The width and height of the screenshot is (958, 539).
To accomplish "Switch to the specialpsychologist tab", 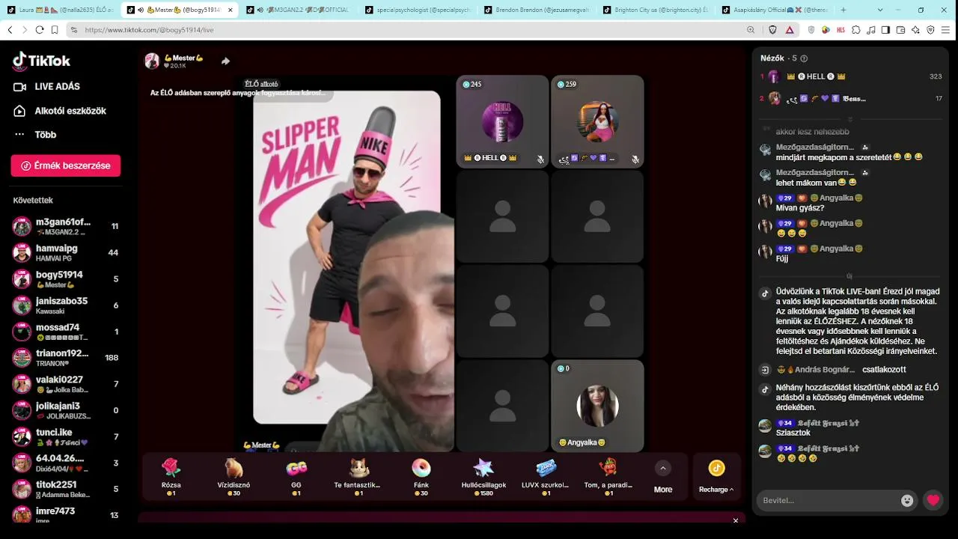I will pos(418,10).
